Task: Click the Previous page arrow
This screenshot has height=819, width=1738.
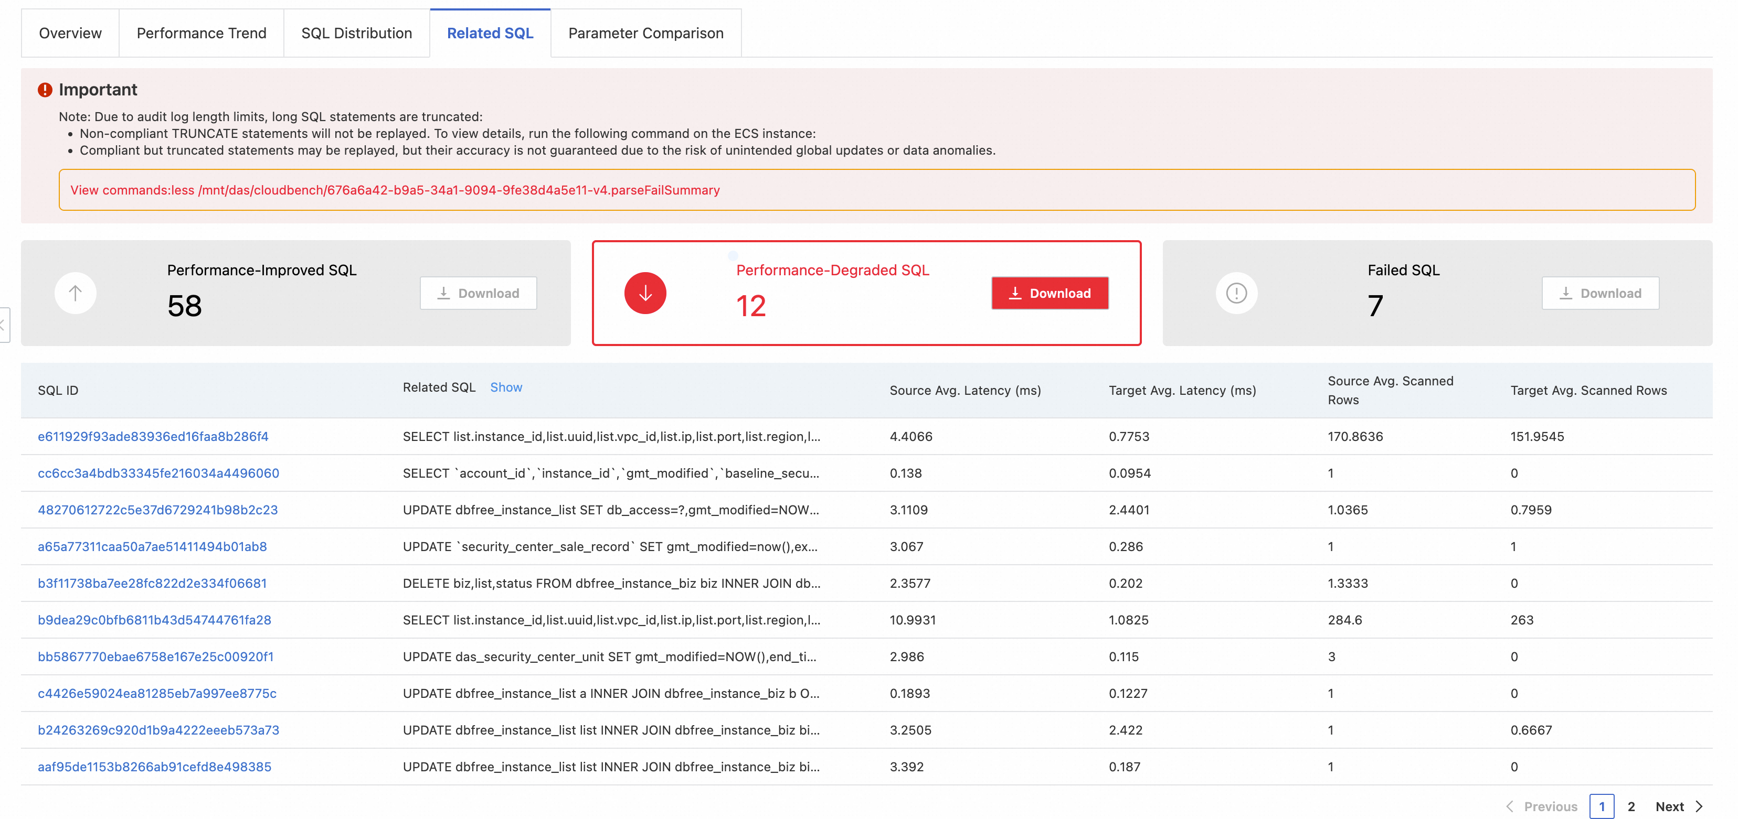Action: click(x=1510, y=806)
